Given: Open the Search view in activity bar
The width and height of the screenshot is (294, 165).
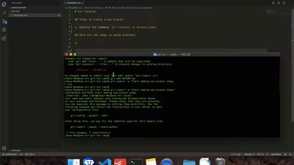Looking at the screenshot, I should click(x=4, y=12).
